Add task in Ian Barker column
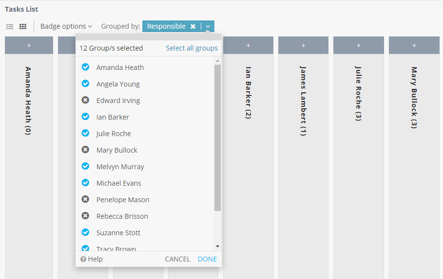Screen dimensions: 443x279 (248, 45)
